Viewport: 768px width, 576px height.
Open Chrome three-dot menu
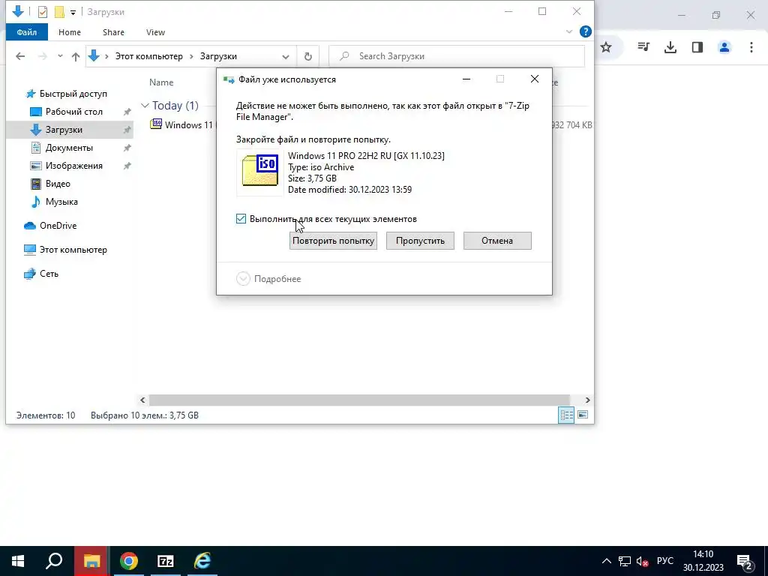[x=751, y=47]
